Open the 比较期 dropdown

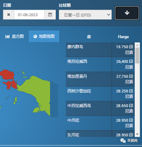click(85, 15)
